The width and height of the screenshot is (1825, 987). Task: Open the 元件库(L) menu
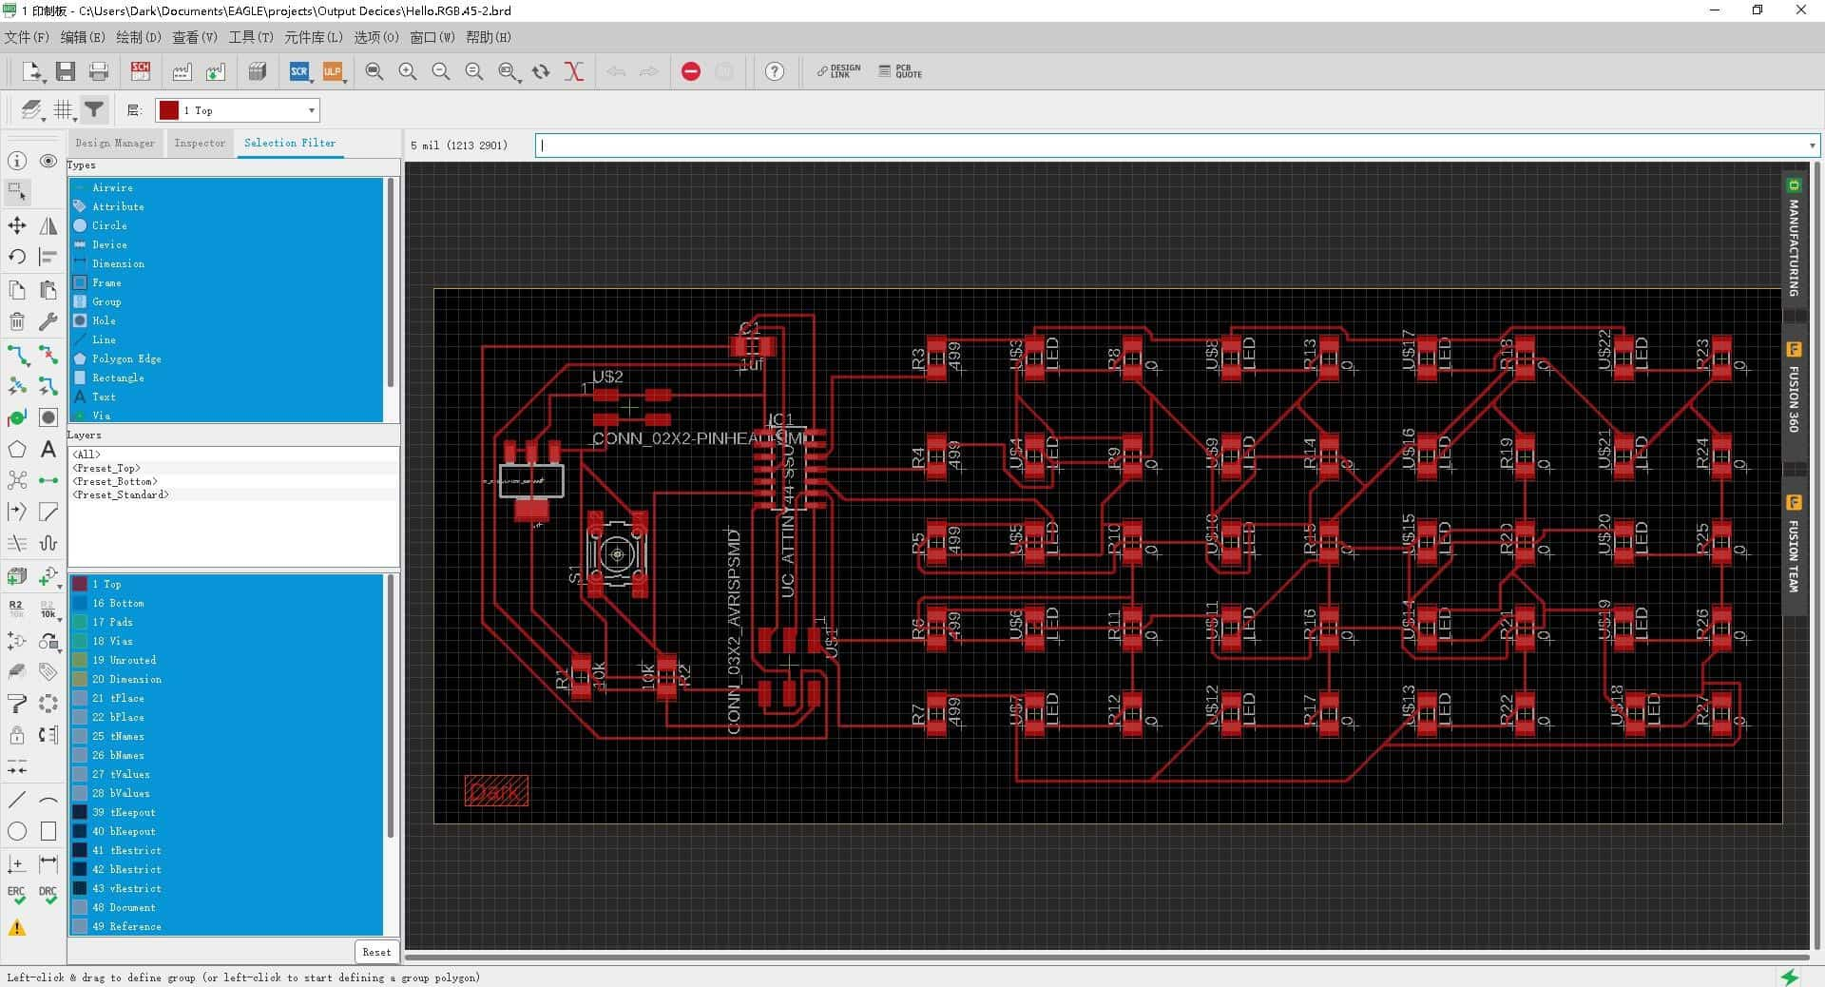pyautogui.click(x=314, y=37)
